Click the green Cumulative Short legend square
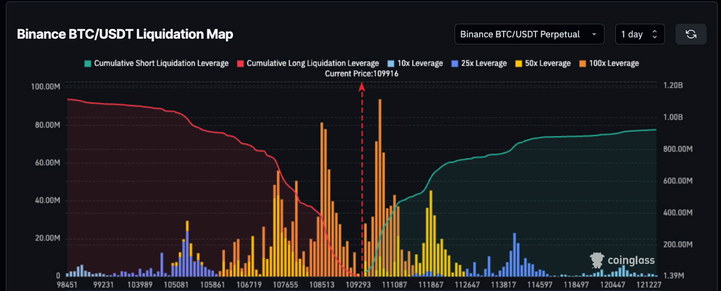 pos(88,64)
